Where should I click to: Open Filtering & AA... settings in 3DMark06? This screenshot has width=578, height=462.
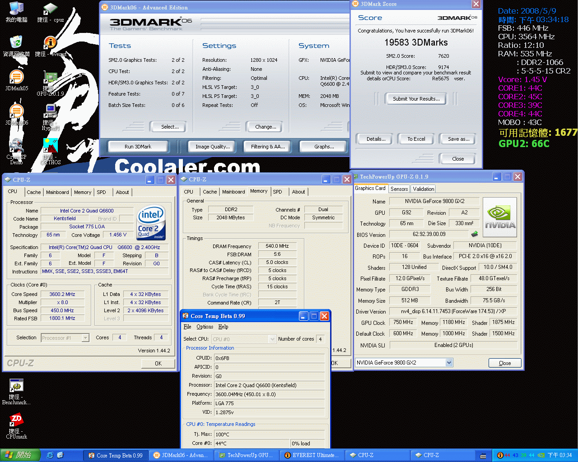pos(268,147)
